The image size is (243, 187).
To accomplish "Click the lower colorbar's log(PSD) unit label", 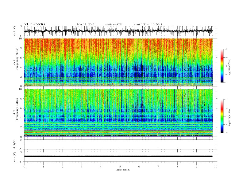I will click(x=229, y=117).
